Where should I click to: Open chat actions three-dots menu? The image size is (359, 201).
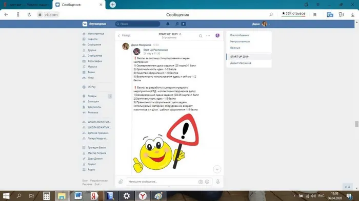(208, 36)
